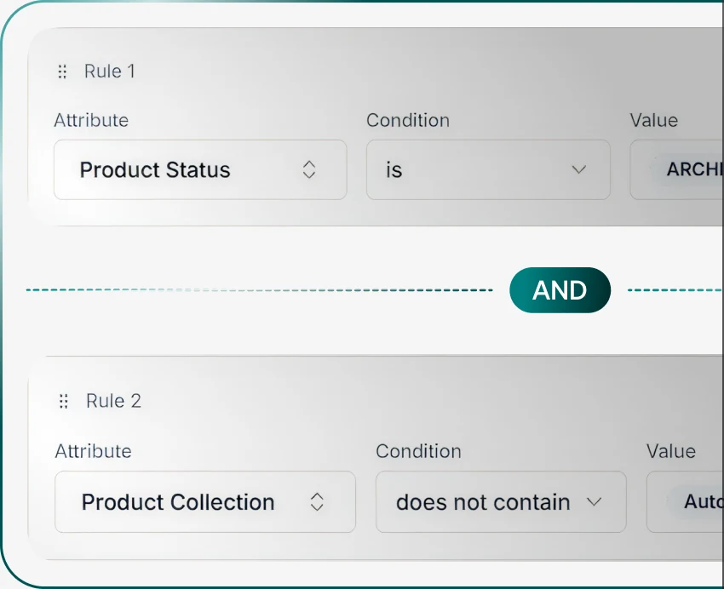Image resolution: width=724 pixels, height=589 pixels.
Task: Select the Rule 1 title text
Action: [109, 71]
